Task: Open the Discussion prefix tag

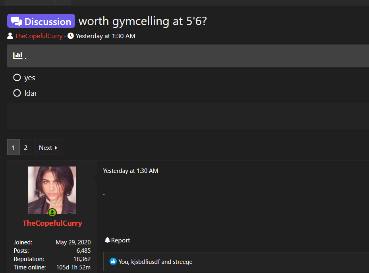Action: click(41, 21)
